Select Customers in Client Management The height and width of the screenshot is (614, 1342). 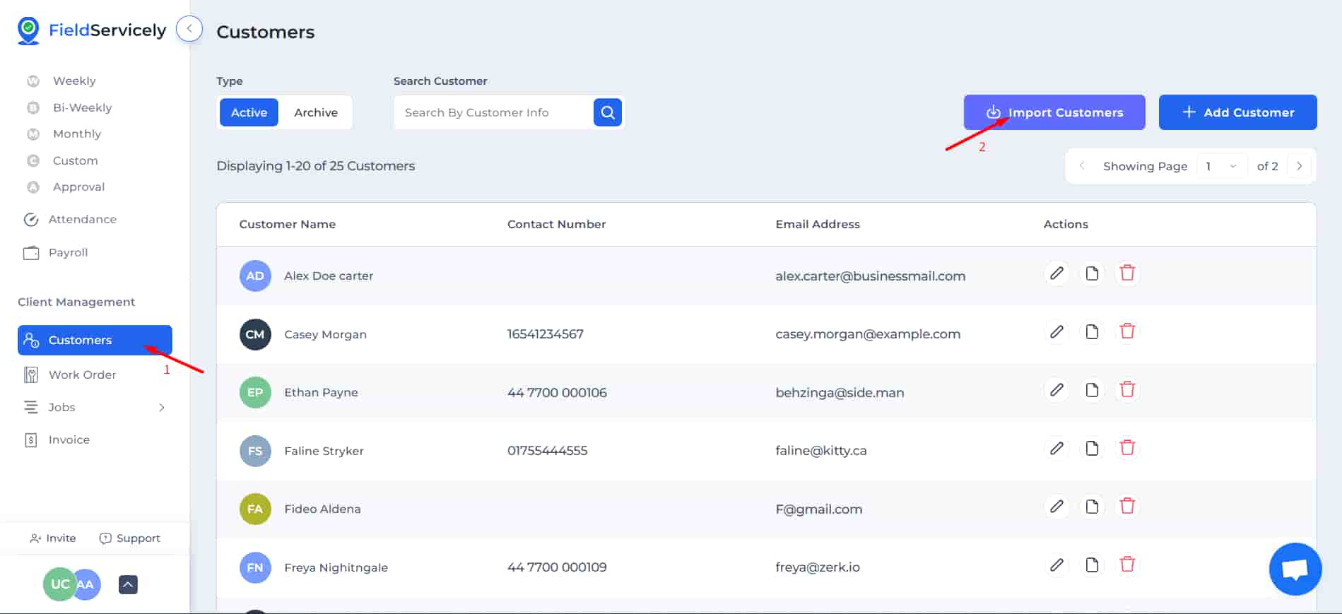(95, 340)
